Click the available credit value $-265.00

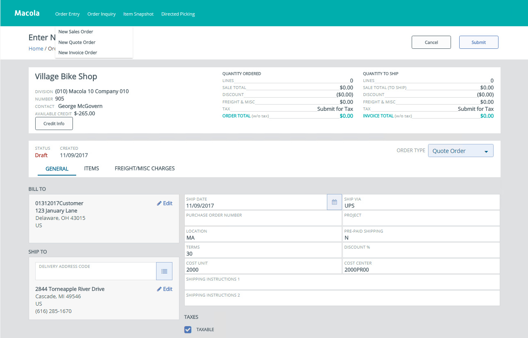click(x=85, y=113)
